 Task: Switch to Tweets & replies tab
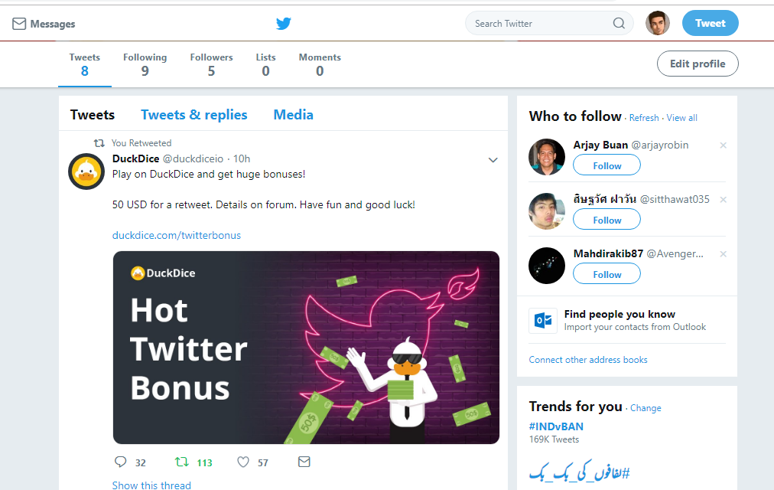(193, 115)
